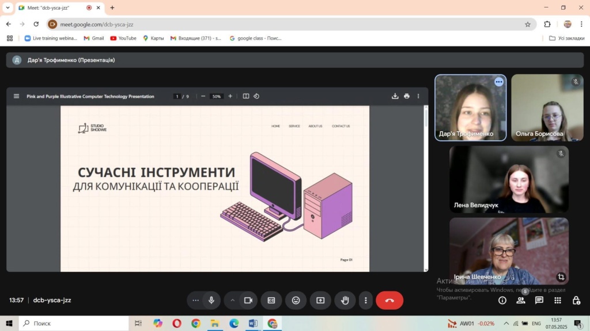
Task: Open the three-dot audio options left of microphone
Action: pos(195,300)
